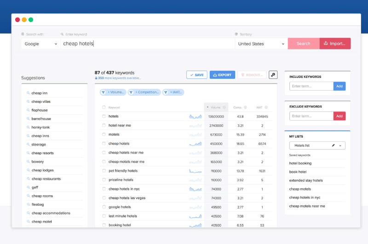The image size is (368, 244).
Task: Click Add under Include Keywords
Action: click(339, 86)
